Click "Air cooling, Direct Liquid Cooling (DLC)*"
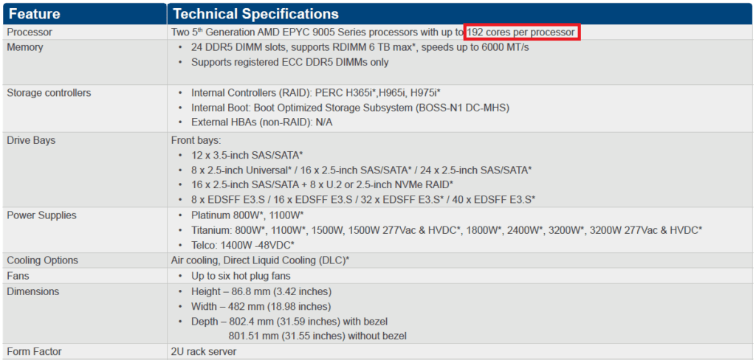Image resolution: width=756 pixels, height=360 pixels. click(261, 260)
